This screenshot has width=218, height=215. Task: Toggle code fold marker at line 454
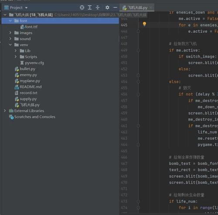click(138, 82)
